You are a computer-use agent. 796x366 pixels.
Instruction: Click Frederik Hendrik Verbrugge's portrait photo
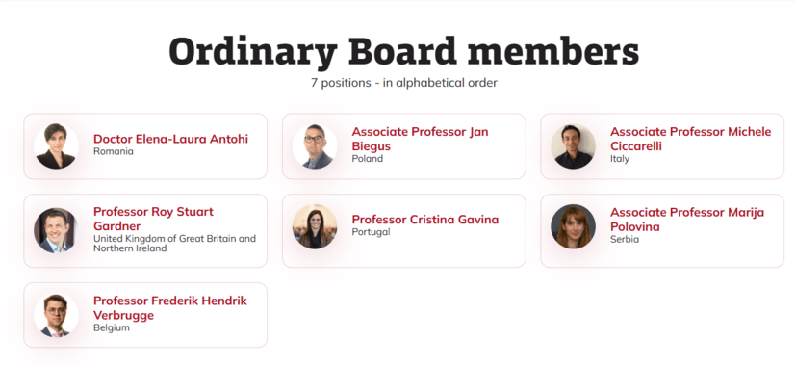pos(57,315)
